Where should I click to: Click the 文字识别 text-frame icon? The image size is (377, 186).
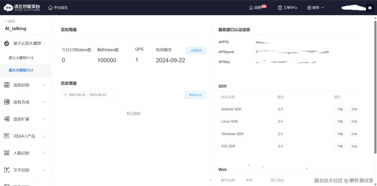click(7, 170)
